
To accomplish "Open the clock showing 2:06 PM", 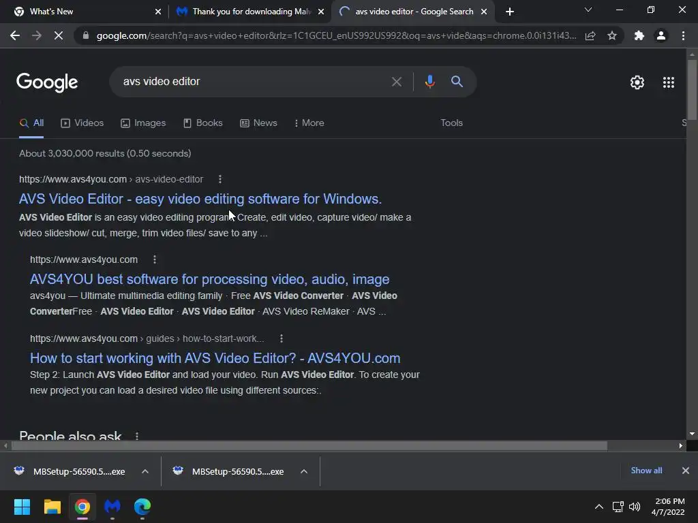I will pyautogui.click(x=668, y=507).
